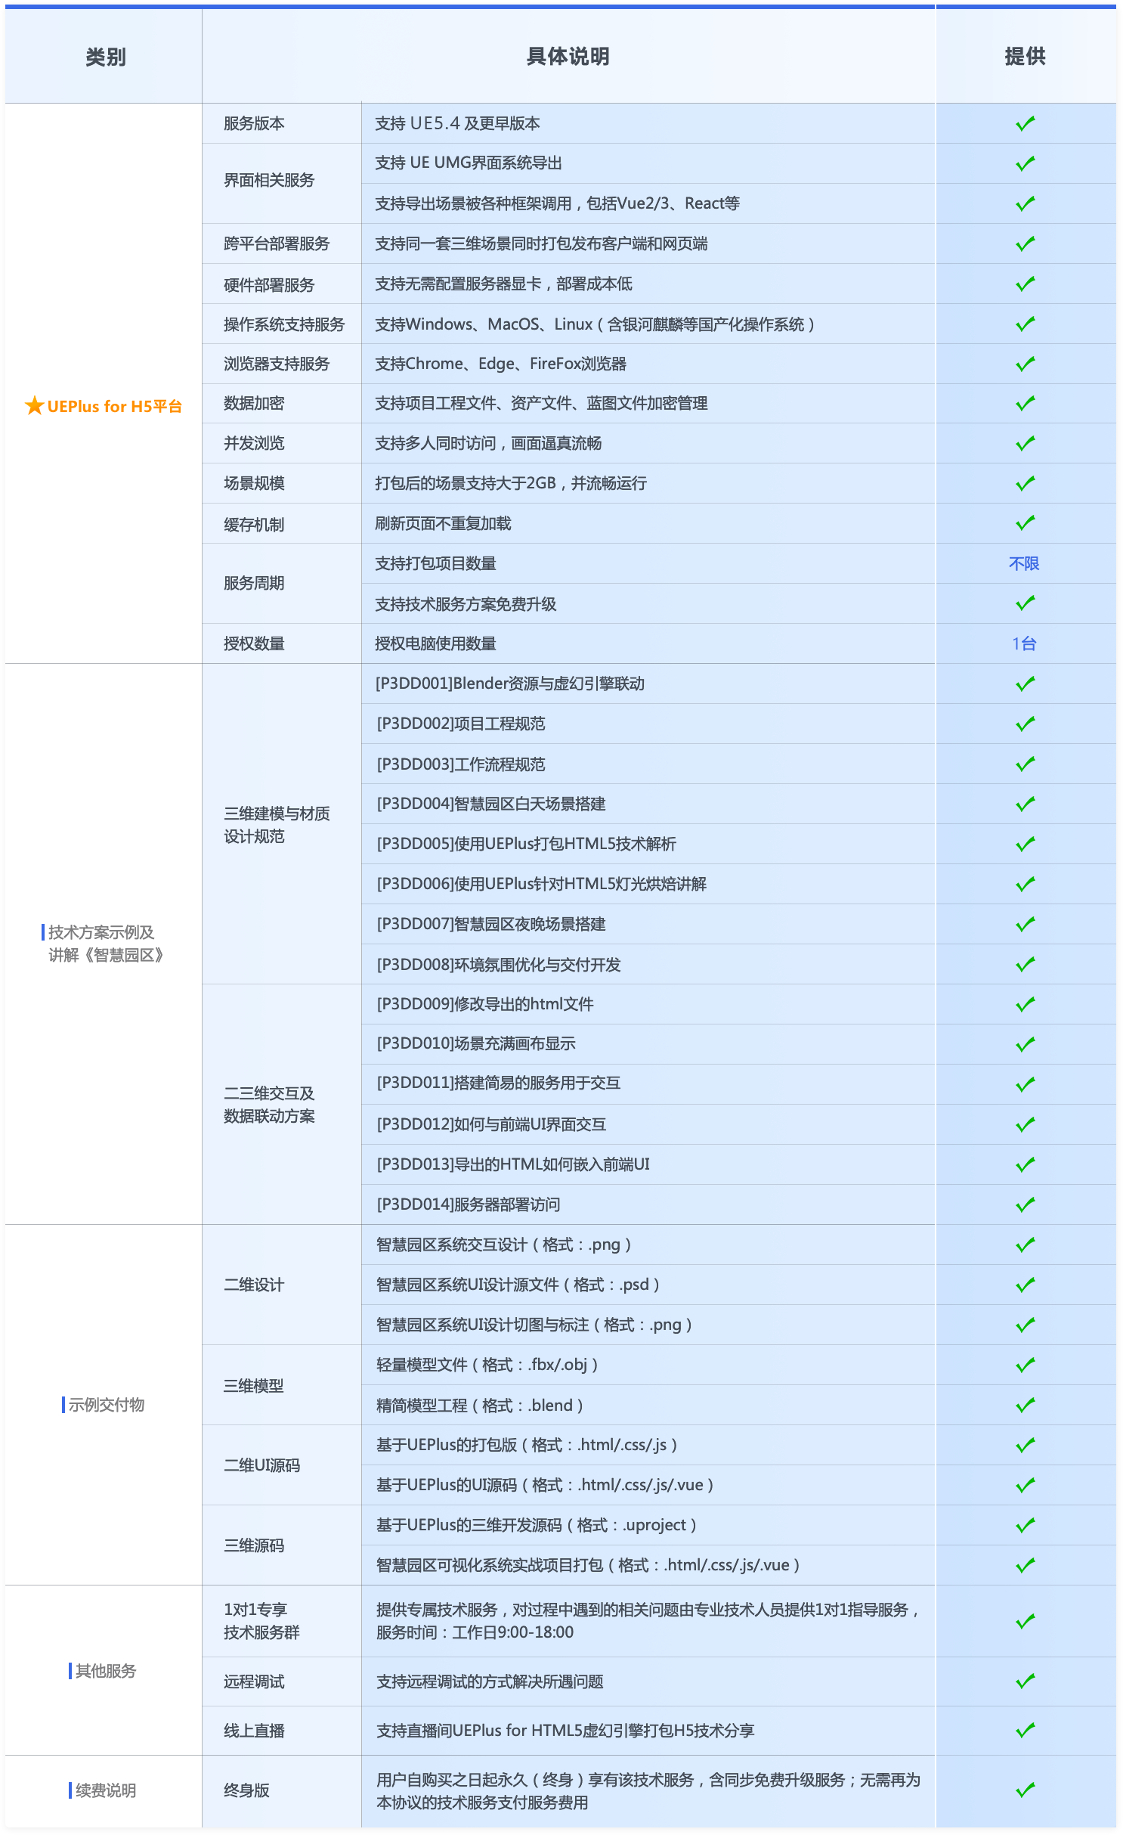This screenshot has width=1123, height=1835.
Task: Click [P3DD013]导出的HTML如何嵌入前端UI entry
Action: point(513,1164)
